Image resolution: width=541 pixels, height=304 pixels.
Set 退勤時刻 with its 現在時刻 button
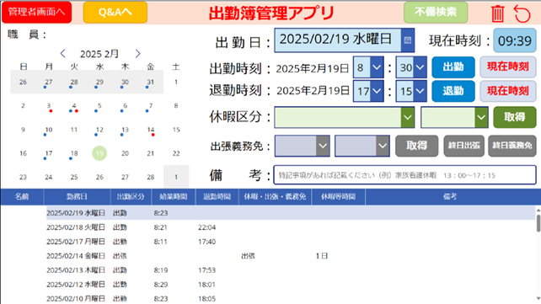pyautogui.click(x=508, y=91)
